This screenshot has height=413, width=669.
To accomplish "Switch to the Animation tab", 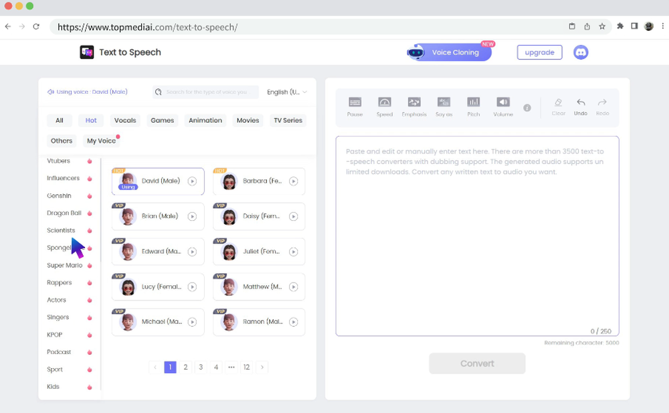I will [x=205, y=120].
